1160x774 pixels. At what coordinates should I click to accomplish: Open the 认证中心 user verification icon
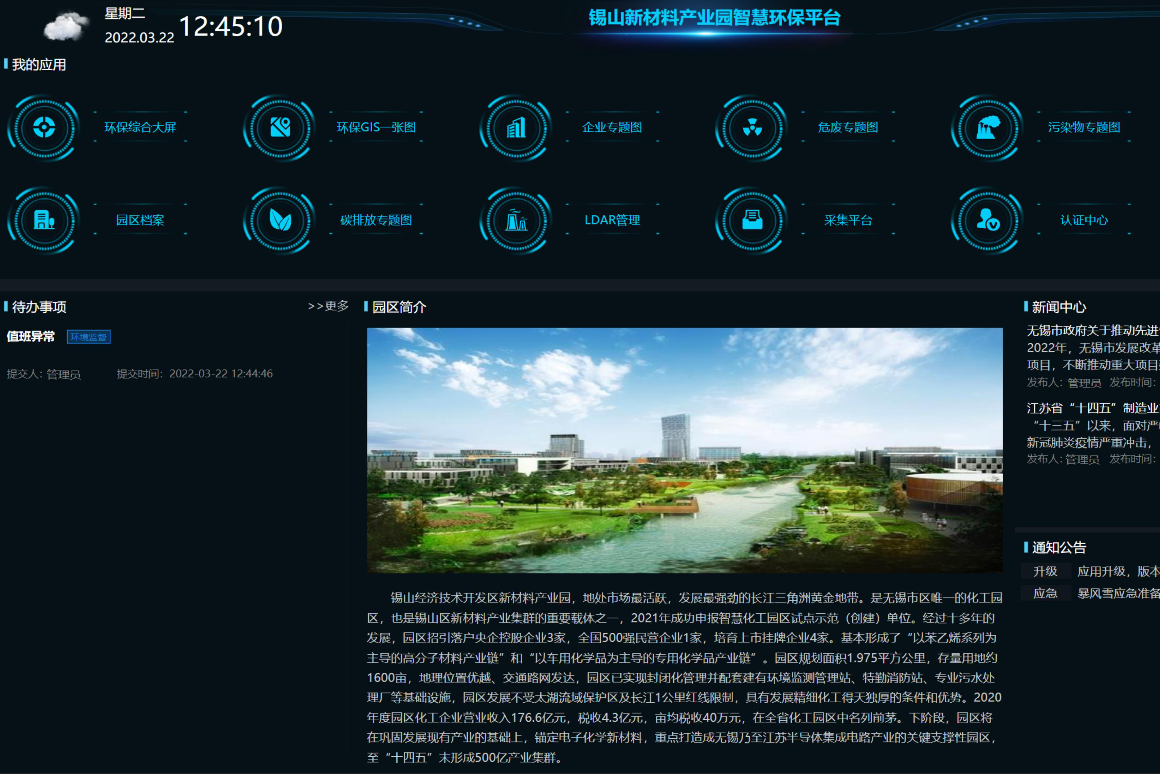click(x=988, y=219)
